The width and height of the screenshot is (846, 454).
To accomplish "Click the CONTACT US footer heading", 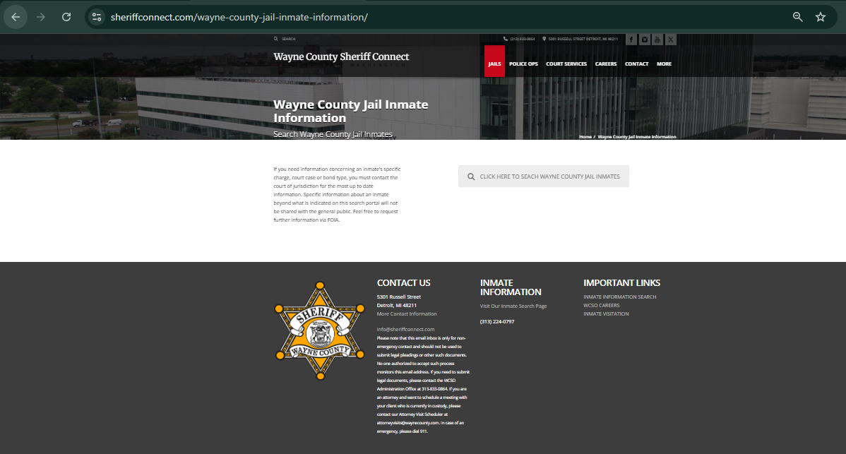I will (x=403, y=282).
